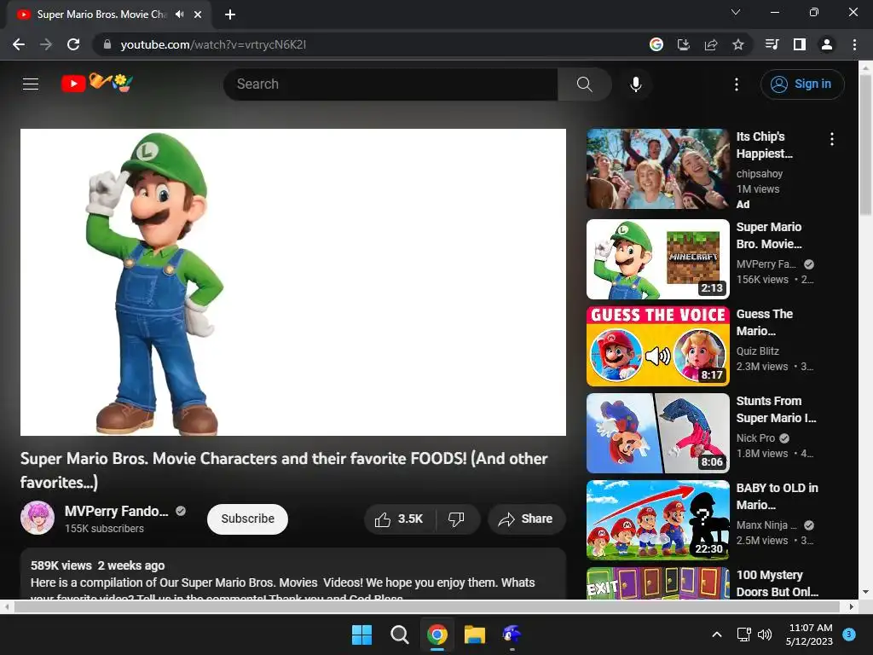The width and height of the screenshot is (873, 655).
Task: View site info padlock icon
Action: pos(107,44)
